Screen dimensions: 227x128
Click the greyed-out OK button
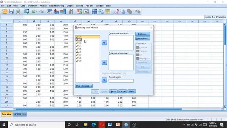tap(95, 91)
